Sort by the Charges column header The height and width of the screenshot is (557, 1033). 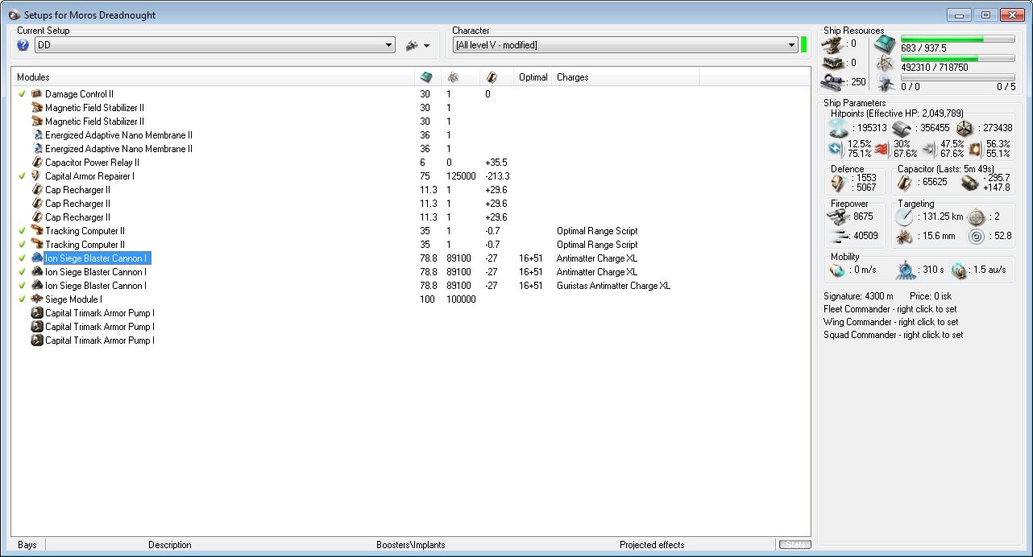(x=625, y=77)
